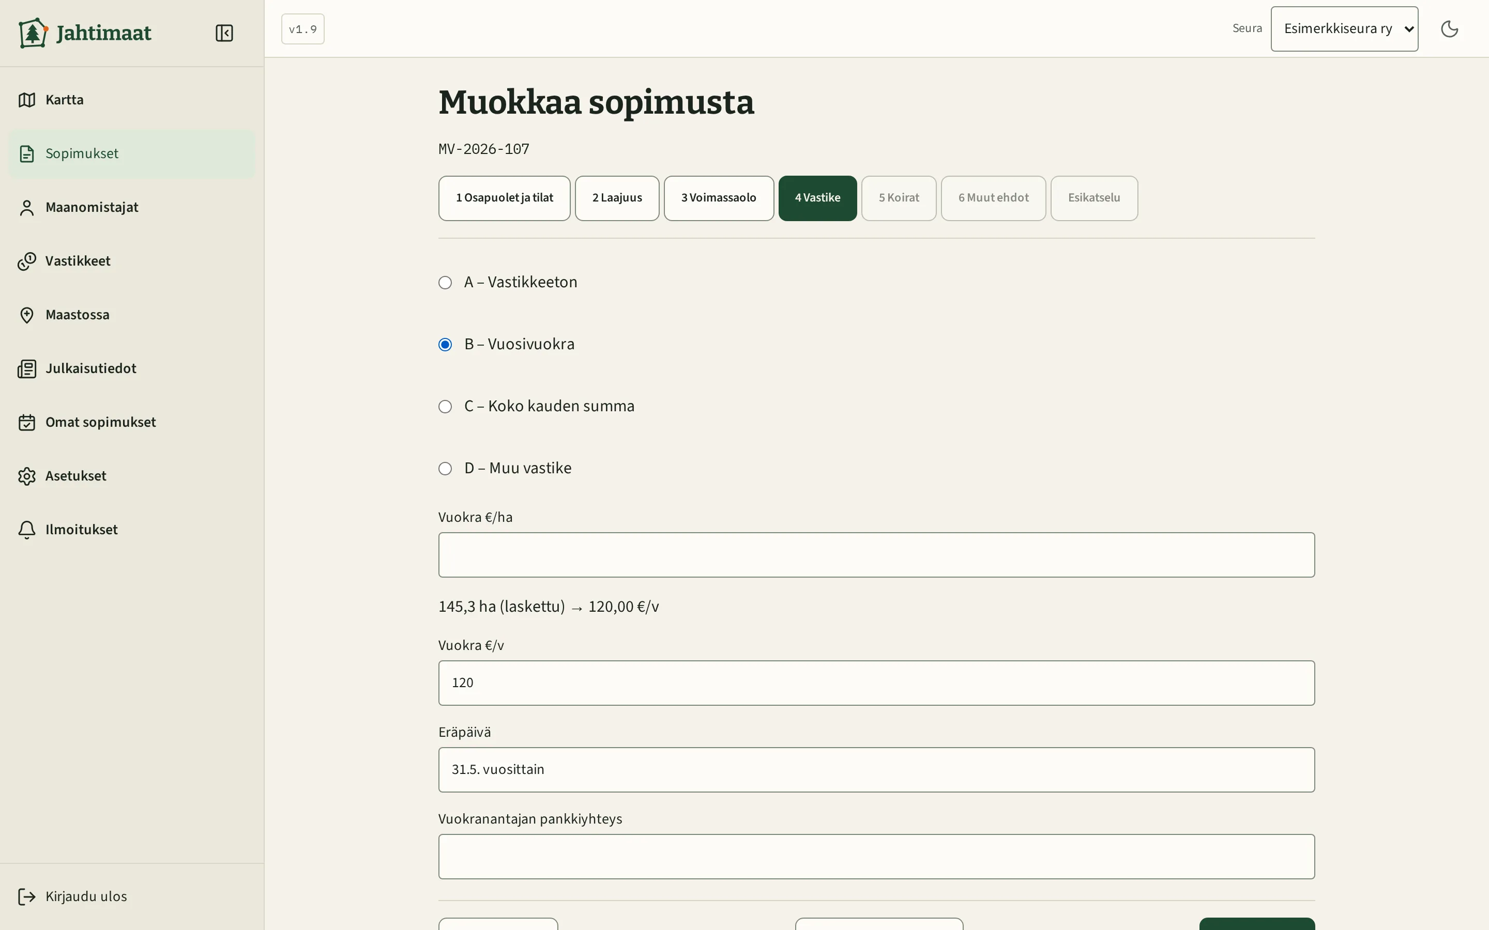Click the Jahtimaat tree logo icon

[33, 33]
